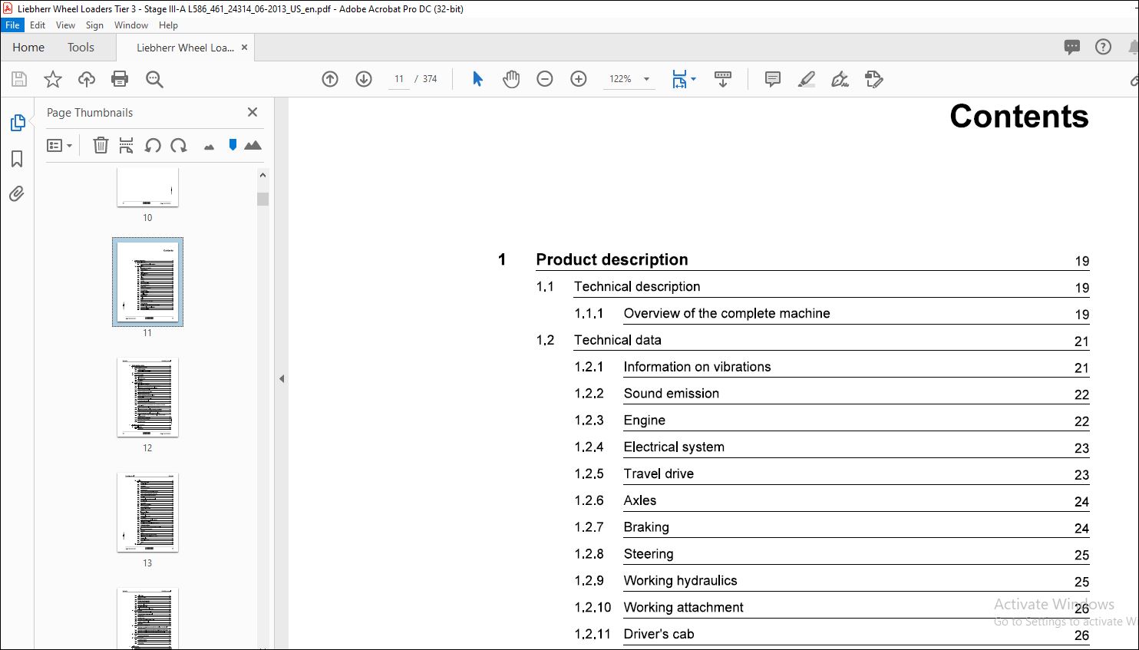Select page 13 thumbnail
Screen dimensions: 1139x650
coord(147,512)
